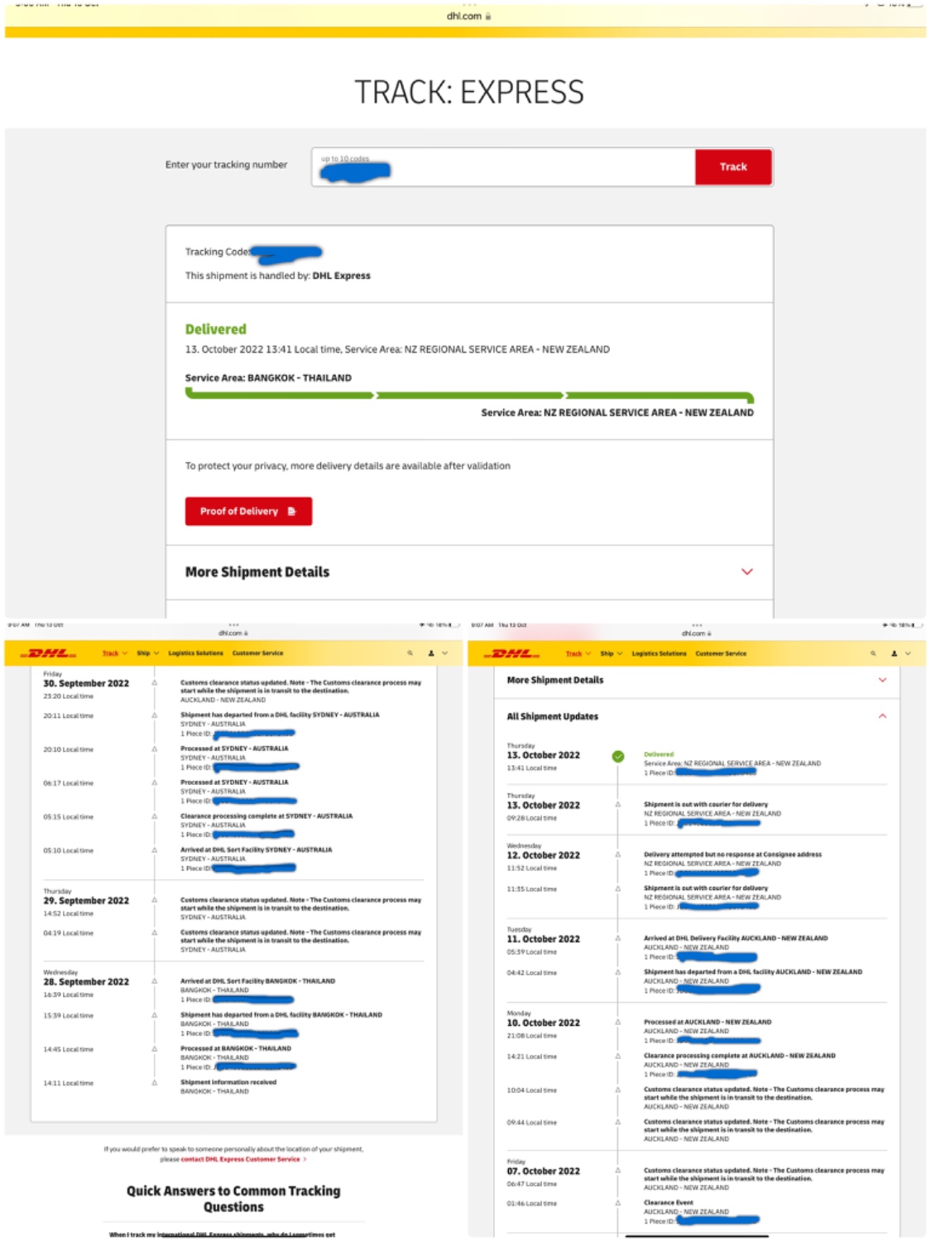Click the 29. September 2022 date heading
The width and height of the screenshot is (931, 1242).
pyautogui.click(x=86, y=900)
